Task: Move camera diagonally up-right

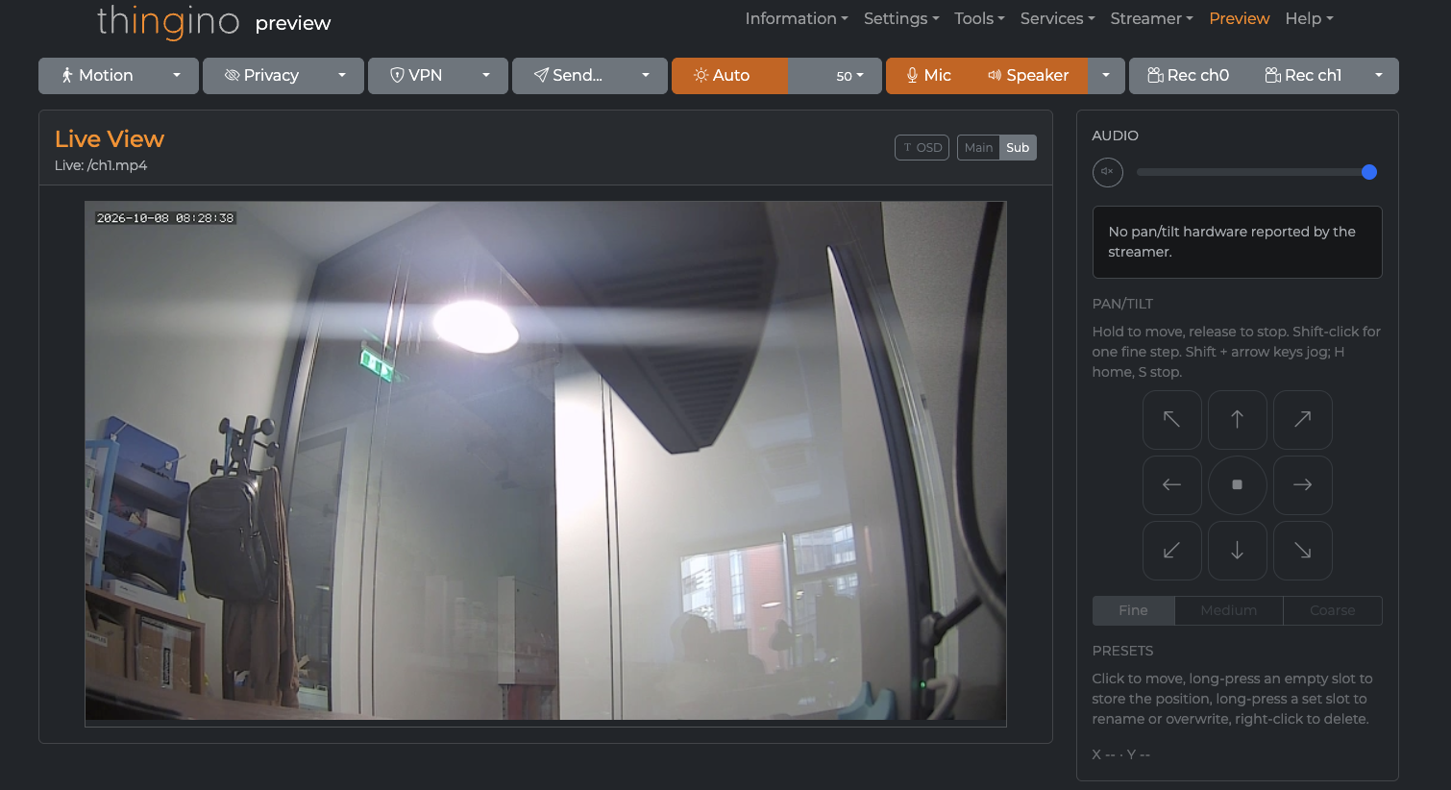Action: pyautogui.click(x=1302, y=420)
